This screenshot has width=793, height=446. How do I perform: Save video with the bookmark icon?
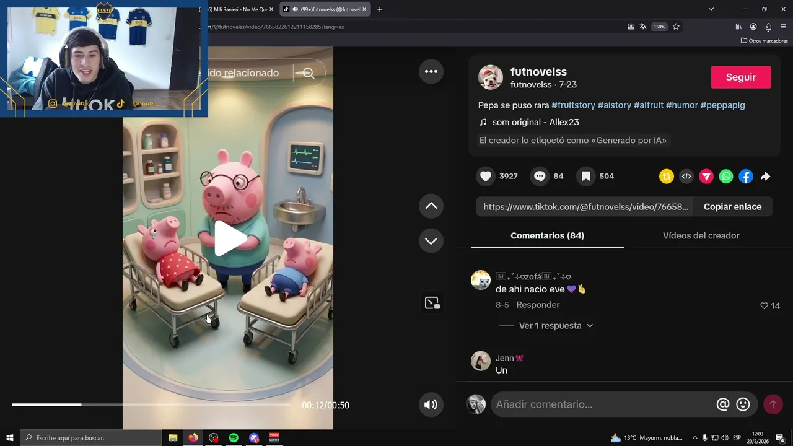click(585, 177)
